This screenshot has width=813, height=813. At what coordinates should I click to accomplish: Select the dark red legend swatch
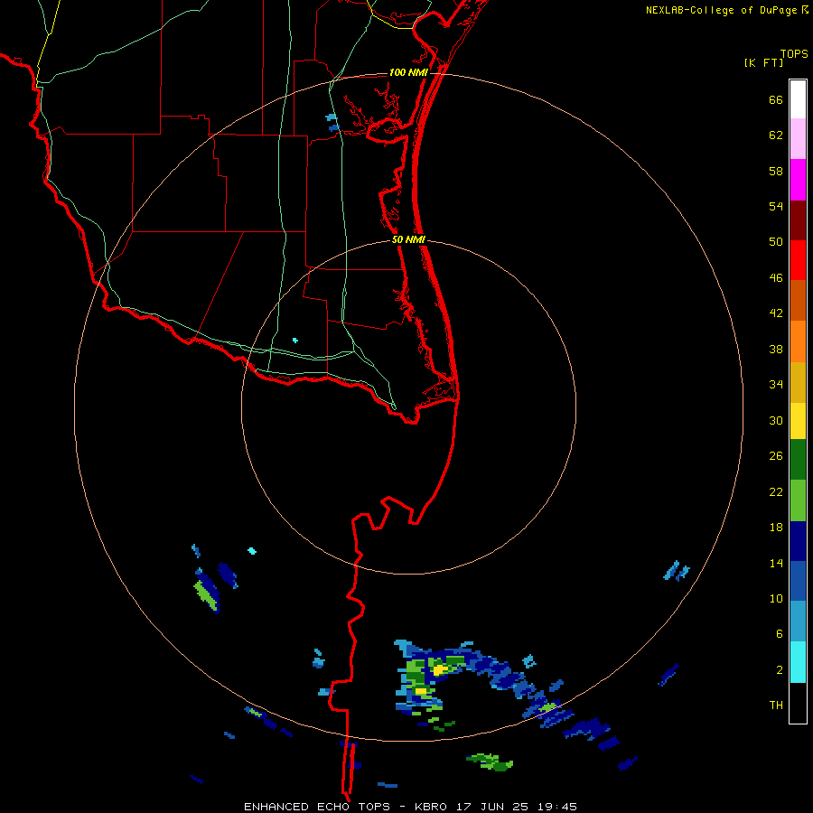coord(798,220)
